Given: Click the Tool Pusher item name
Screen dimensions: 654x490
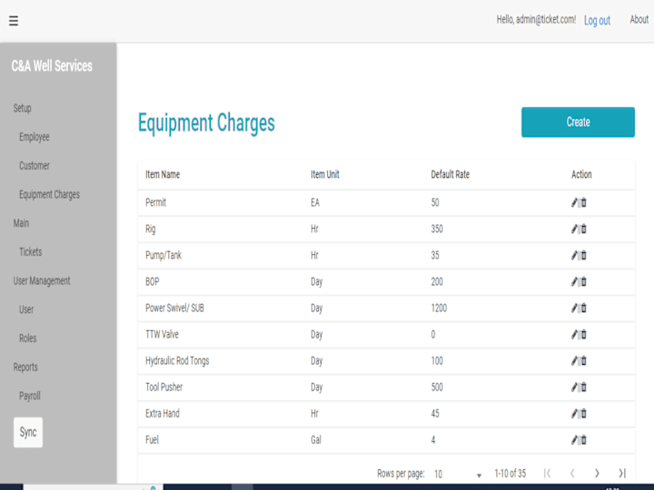Looking at the screenshot, I should tap(163, 387).
